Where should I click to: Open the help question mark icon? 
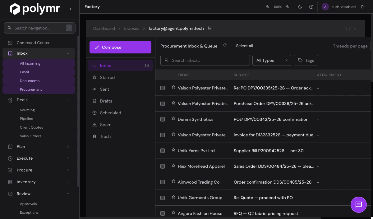click(x=311, y=7)
